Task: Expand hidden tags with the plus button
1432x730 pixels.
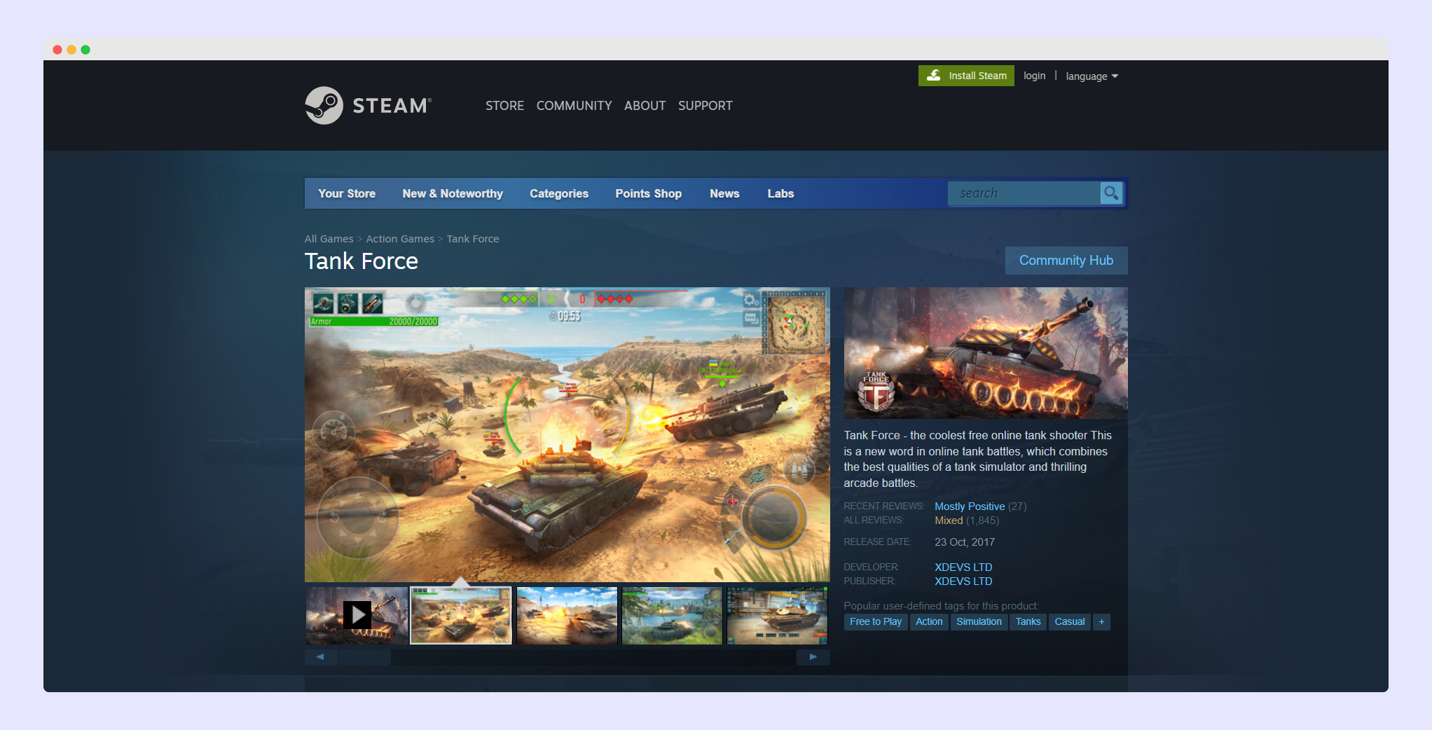Action: [x=1101, y=621]
